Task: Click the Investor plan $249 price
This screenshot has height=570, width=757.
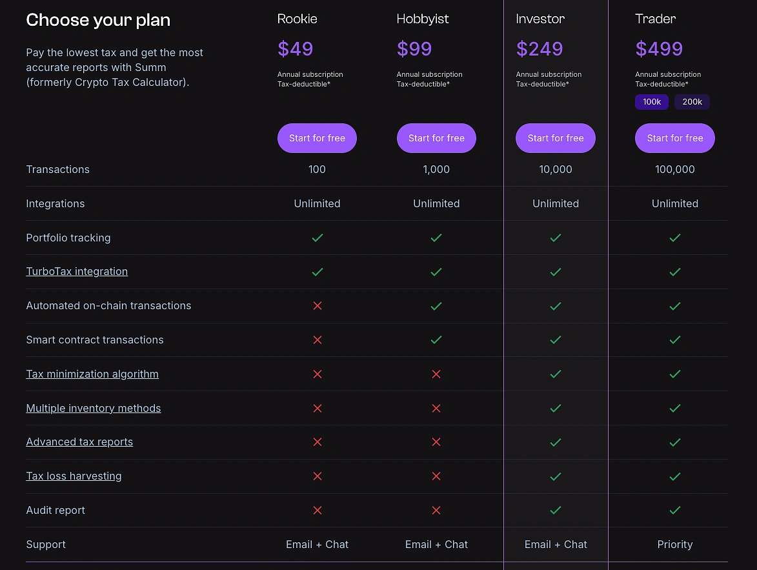Action: click(540, 48)
